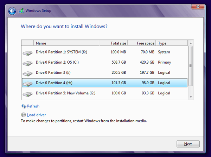Click Logical type of Partition 4 (H:)
Viewport: 211px width, 157px height.
(x=164, y=83)
